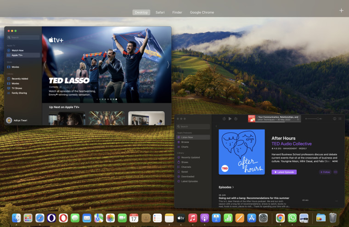Screen dimensions: 349x227
Task: Open Photos from the Dock
Action: pos(110,218)
